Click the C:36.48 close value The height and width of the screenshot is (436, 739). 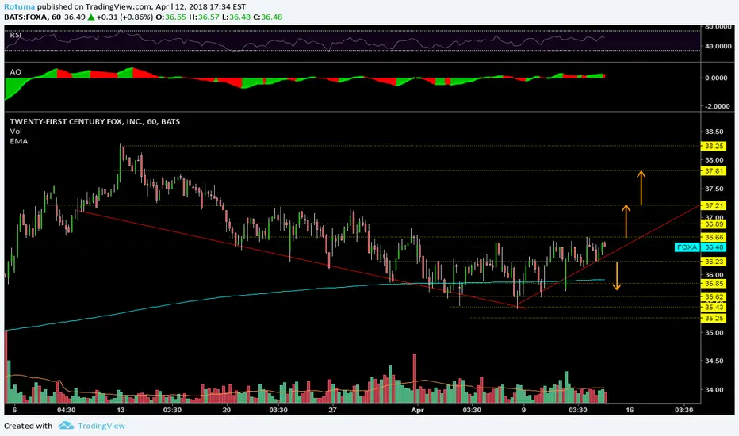[268, 17]
